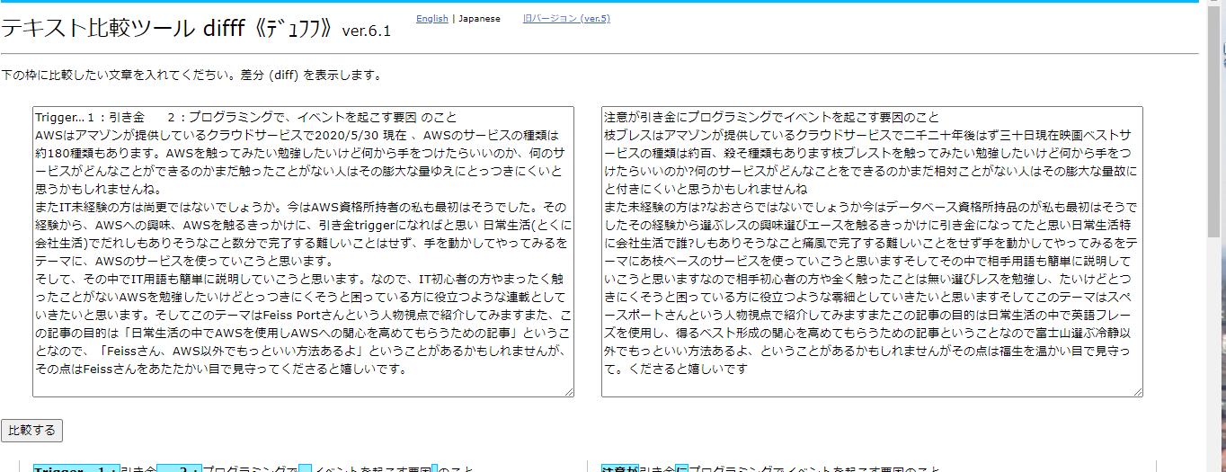Focus the left text area starting with Trigger

303,252
